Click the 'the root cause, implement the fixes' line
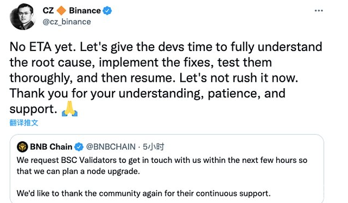Viewport: 348px width, 203px height. click(141, 63)
